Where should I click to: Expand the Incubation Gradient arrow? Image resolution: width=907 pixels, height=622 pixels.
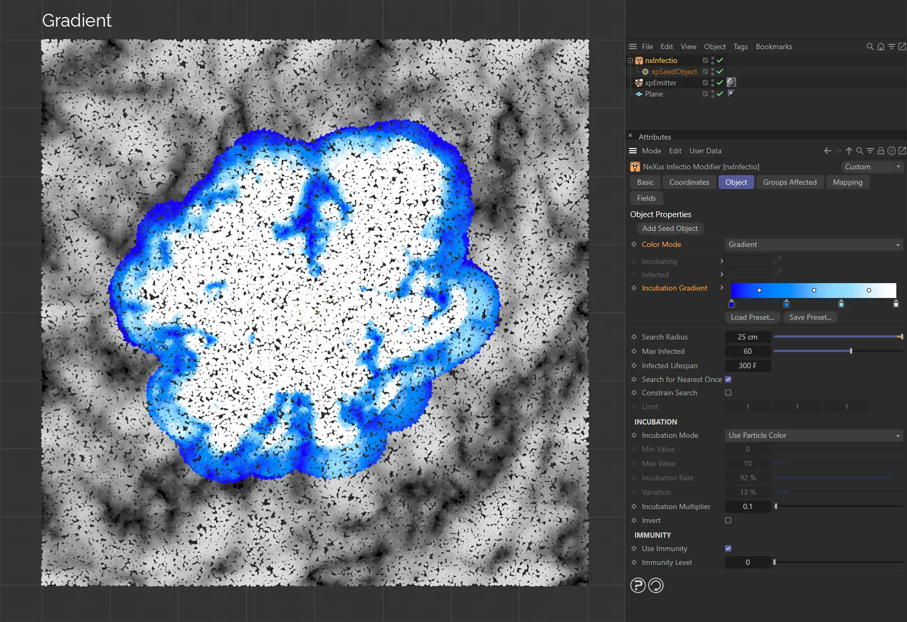(x=722, y=288)
